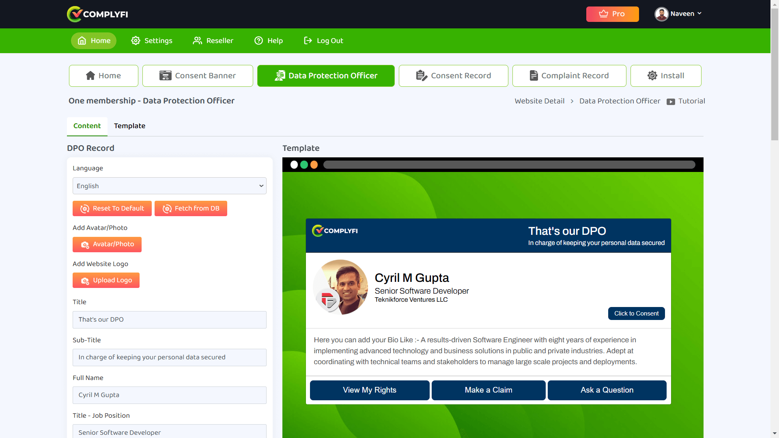Switch to the Template tab

pyautogui.click(x=129, y=126)
